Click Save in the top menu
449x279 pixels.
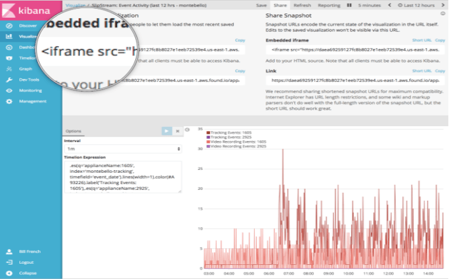coord(261,5)
